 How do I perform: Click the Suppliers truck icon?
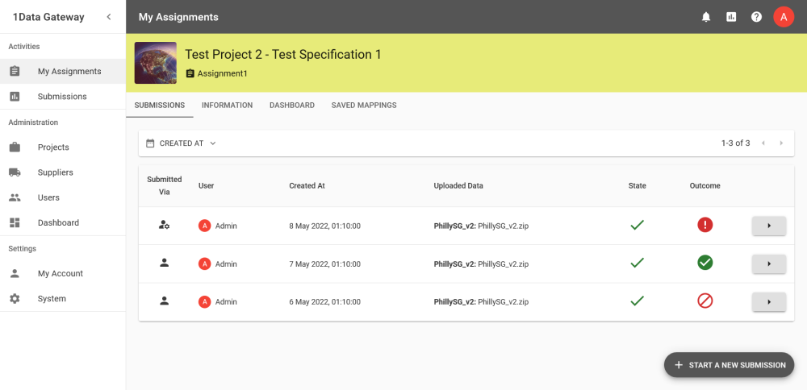pyautogui.click(x=15, y=172)
